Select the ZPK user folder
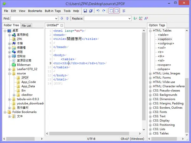 [17, 39]
